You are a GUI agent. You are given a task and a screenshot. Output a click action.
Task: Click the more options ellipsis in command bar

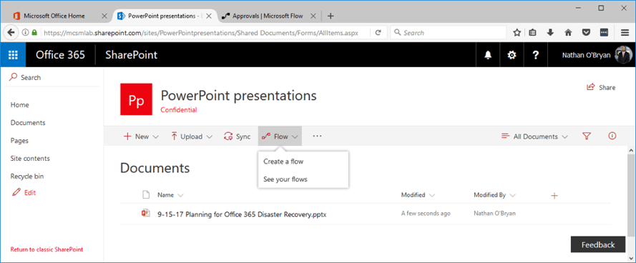(317, 137)
